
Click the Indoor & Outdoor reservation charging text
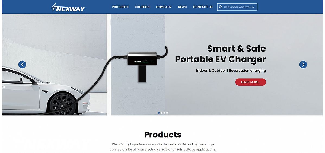[x=231, y=71]
